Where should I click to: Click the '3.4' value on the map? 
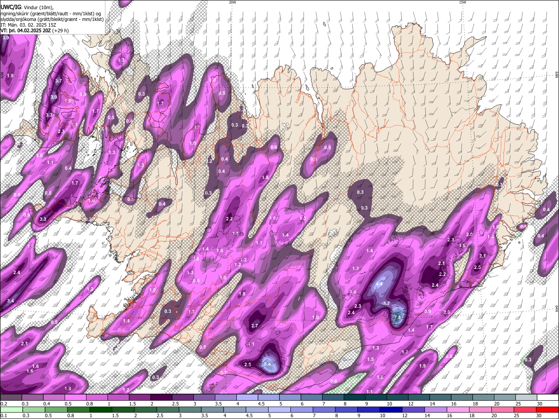pos(10,301)
